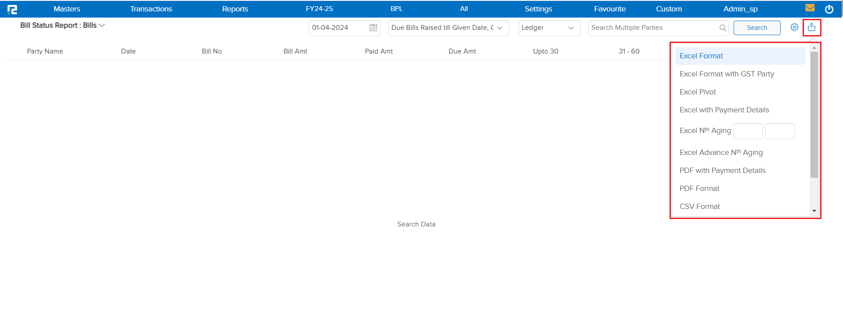Click the power logout icon
Image resolution: width=843 pixels, height=327 pixels.
pyautogui.click(x=829, y=9)
